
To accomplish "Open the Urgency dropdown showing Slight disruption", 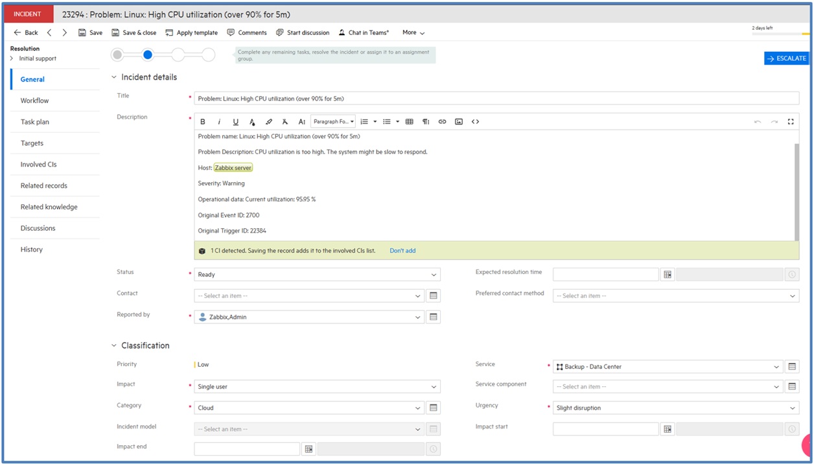I will 676,408.
